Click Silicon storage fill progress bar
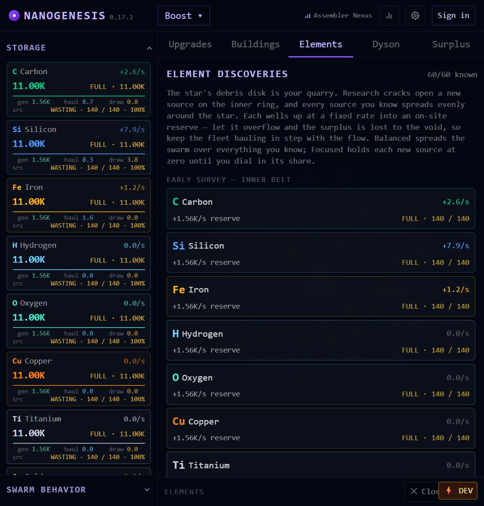The width and height of the screenshot is (484, 506). [x=79, y=153]
